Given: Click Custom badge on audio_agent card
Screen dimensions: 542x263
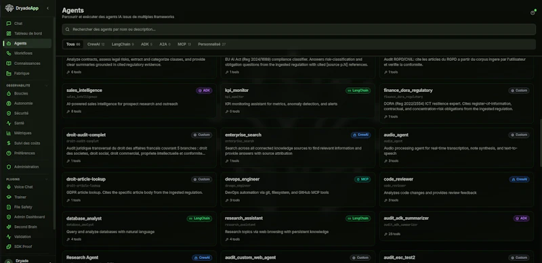Looking at the screenshot, I should (x=518, y=135).
